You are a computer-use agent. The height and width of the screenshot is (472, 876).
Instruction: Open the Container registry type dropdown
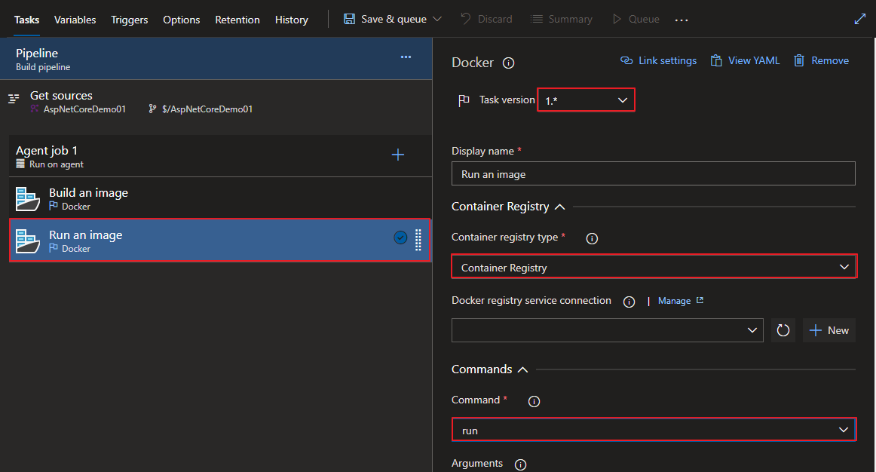653,267
